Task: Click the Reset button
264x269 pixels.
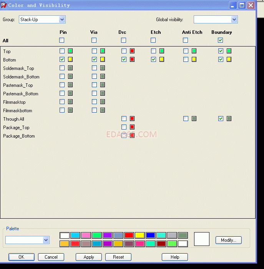Action: [x=118, y=257]
